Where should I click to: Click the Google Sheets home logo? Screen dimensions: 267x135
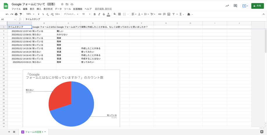pos(6,6)
